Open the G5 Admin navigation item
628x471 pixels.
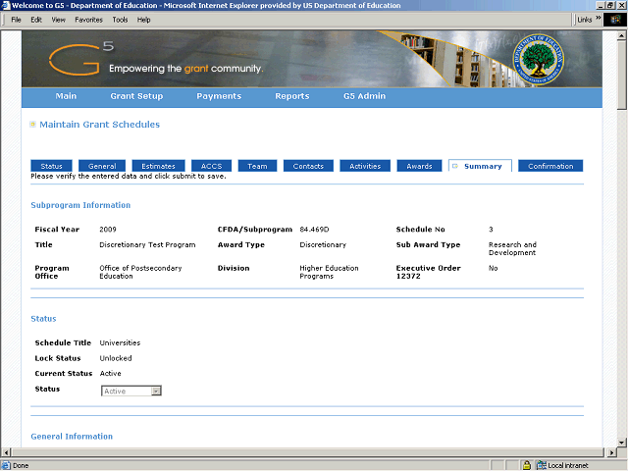364,96
